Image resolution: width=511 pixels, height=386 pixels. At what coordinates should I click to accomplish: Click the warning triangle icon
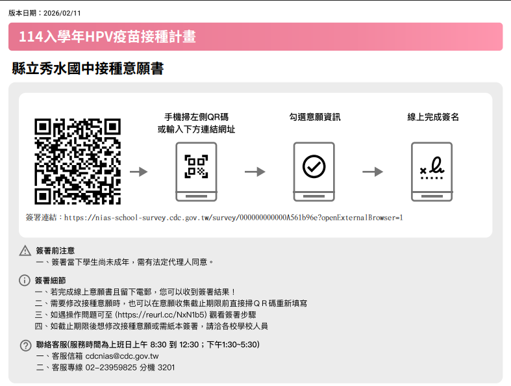click(x=25, y=251)
